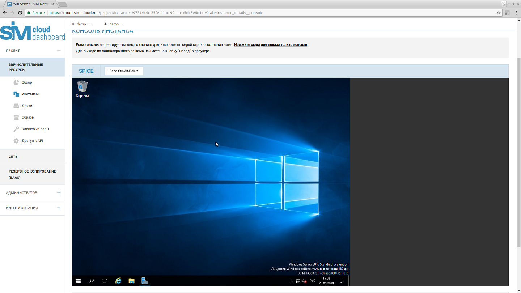Open the Windows notification center icon

coord(340,281)
